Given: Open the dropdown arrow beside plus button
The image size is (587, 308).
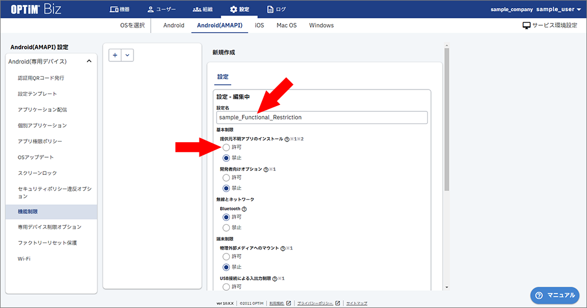Looking at the screenshot, I should tap(127, 55).
